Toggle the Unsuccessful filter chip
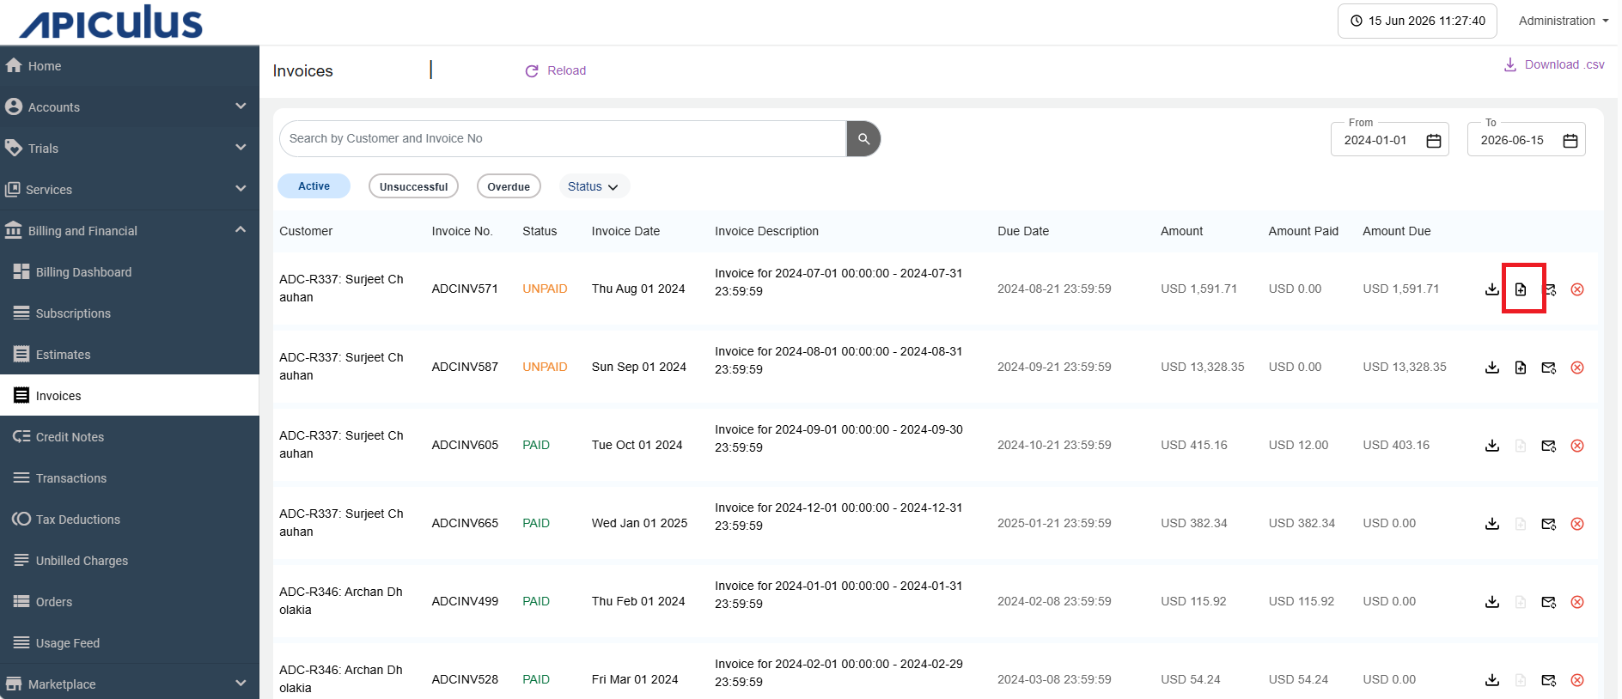 click(x=413, y=186)
